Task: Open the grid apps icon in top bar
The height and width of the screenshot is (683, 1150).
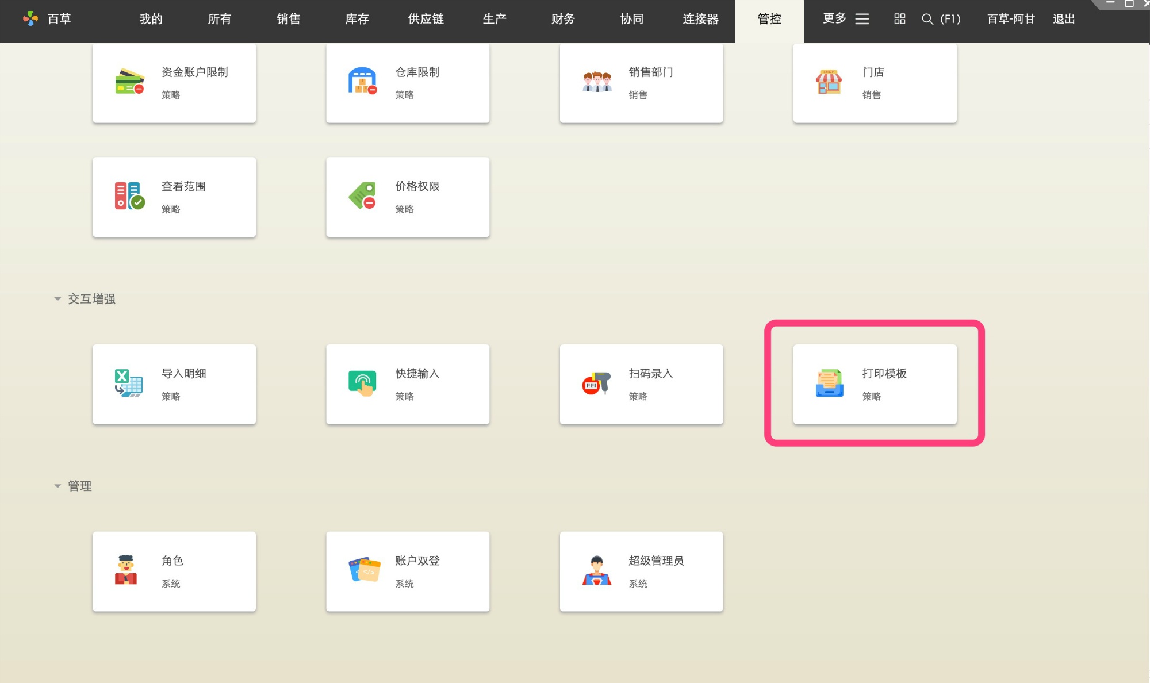Action: coord(899,19)
